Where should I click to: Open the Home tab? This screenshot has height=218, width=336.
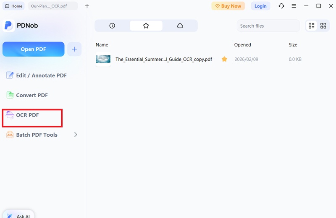click(13, 6)
